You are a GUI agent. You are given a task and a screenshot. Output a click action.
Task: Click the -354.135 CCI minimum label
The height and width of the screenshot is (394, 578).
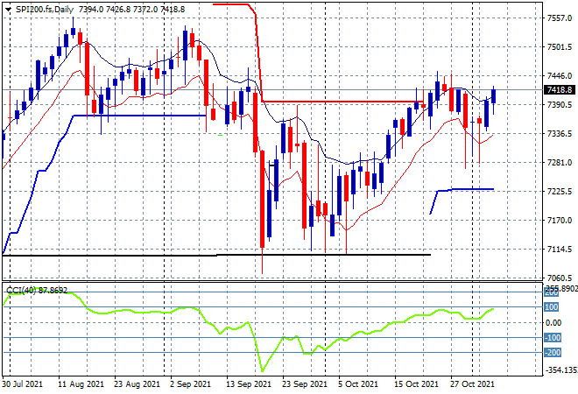(561, 369)
